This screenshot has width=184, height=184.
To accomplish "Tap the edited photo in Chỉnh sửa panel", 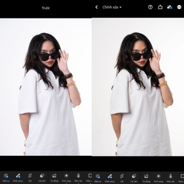I will 138,87.
